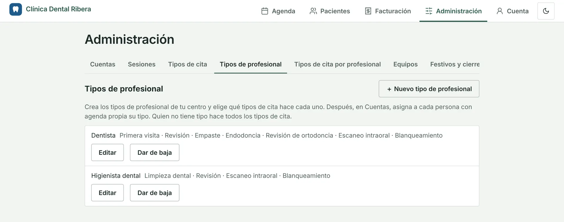Screen dimensions: 564x222
Task: Edit the Higienista dental type
Action: pos(108,193)
